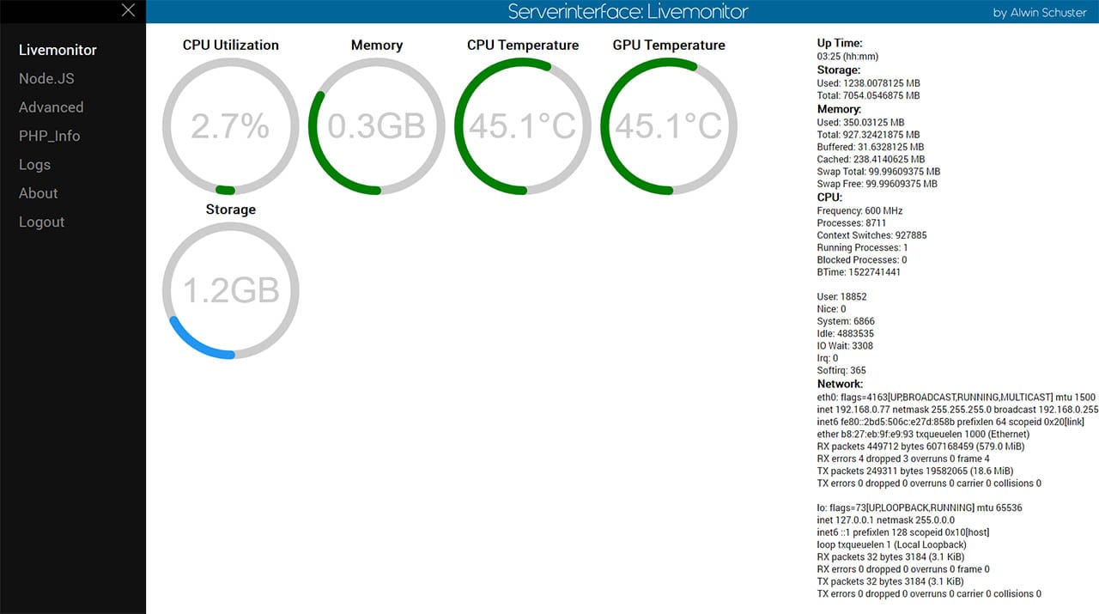This screenshot has width=1099, height=614.
Task: Click the 'Context Switches: 927885' line
Action: [871, 235]
